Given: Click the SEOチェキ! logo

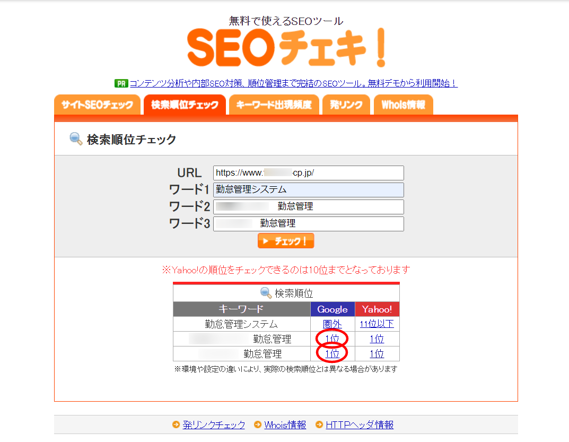Looking at the screenshot, I should click(286, 48).
